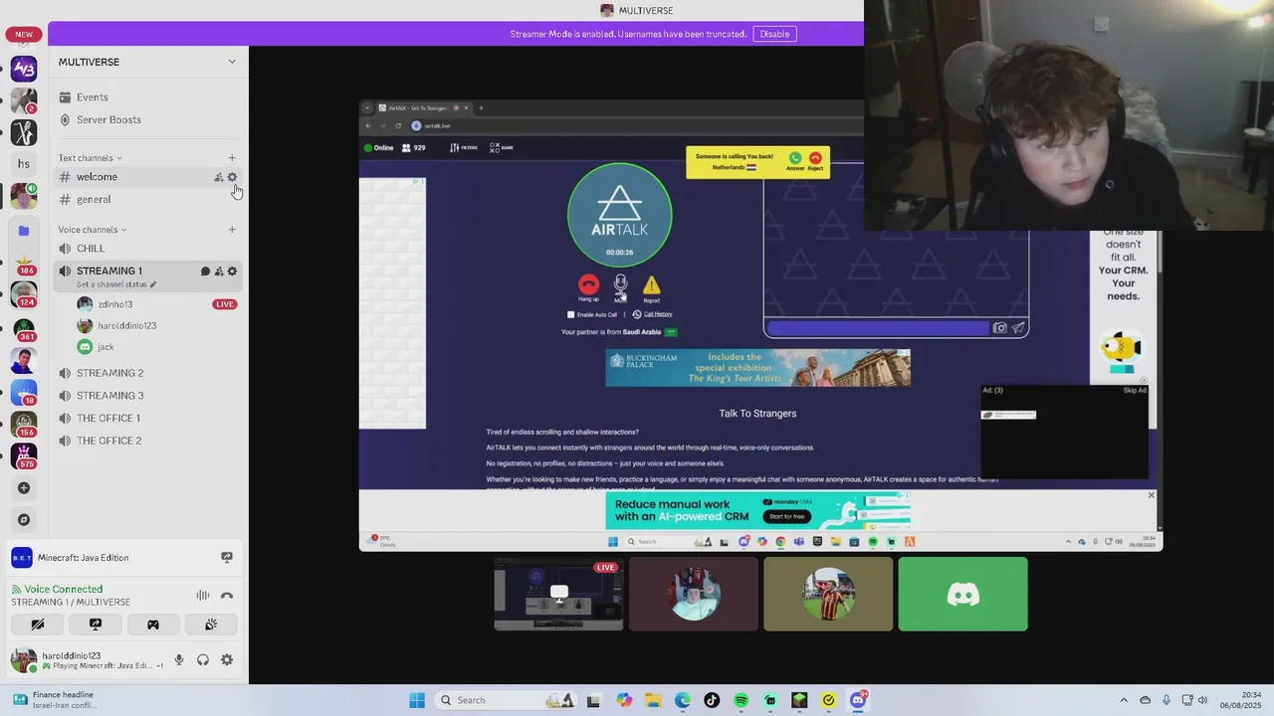Open the hs server in sidebar
Viewport: 1274px width, 716px height.
click(24, 164)
